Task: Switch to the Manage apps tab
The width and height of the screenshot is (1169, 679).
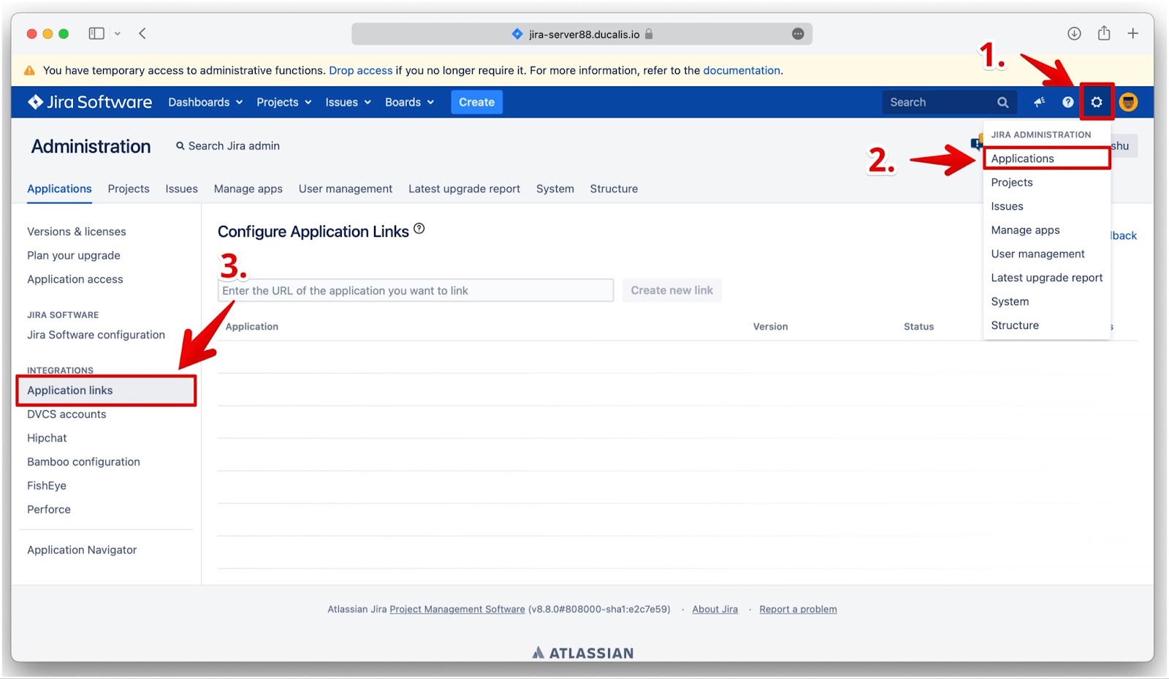Action: click(x=248, y=189)
